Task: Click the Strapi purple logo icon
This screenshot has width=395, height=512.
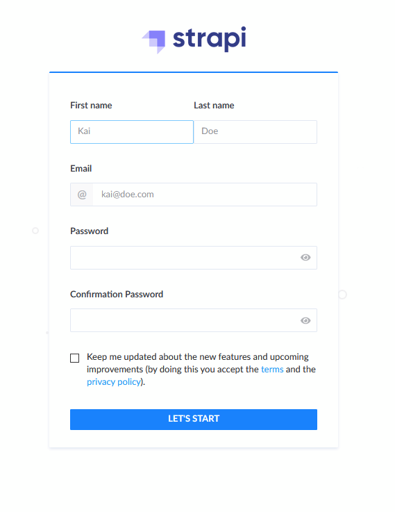Action: (153, 42)
